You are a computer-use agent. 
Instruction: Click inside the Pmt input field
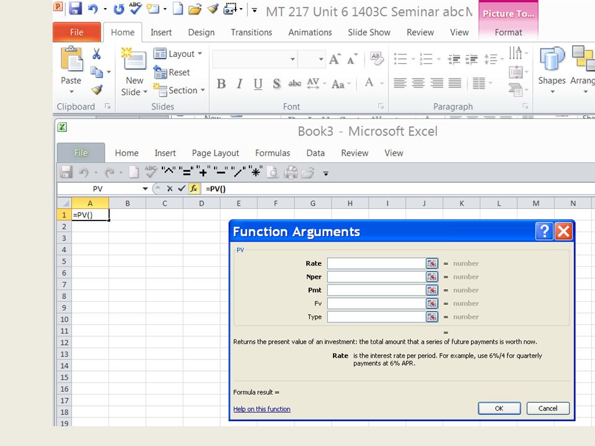click(x=376, y=290)
